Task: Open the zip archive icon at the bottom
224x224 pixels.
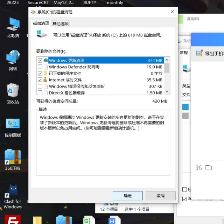Action: point(64,220)
